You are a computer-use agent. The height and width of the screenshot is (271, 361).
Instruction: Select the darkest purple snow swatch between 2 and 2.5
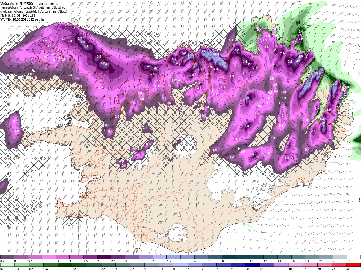(104, 257)
